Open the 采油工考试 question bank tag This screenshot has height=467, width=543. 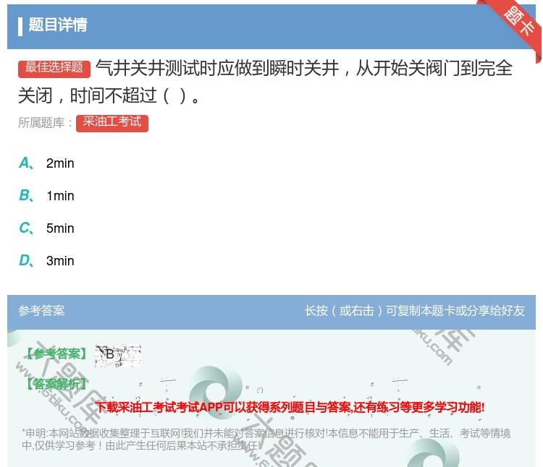pyautogui.click(x=112, y=123)
